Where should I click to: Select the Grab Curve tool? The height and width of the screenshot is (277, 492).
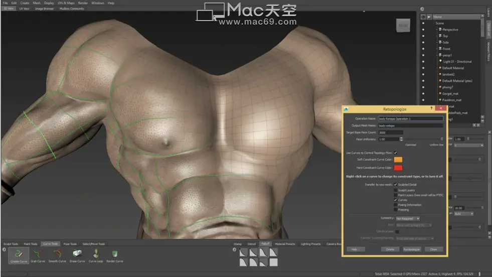click(38, 255)
